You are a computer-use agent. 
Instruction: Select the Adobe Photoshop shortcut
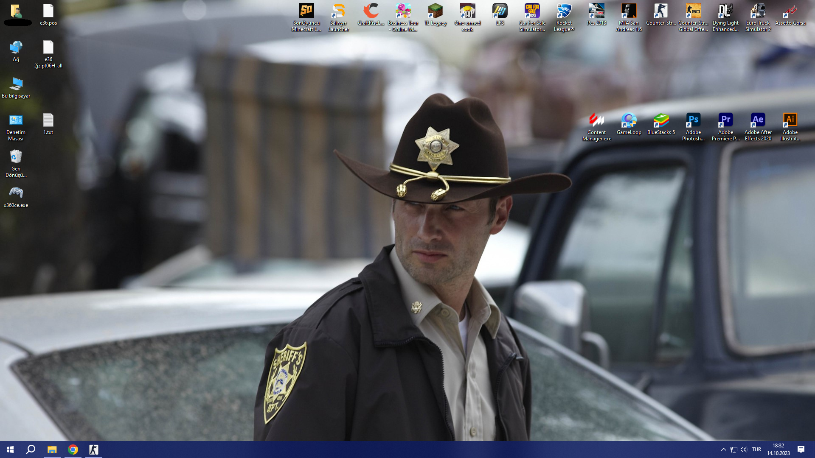(x=694, y=127)
